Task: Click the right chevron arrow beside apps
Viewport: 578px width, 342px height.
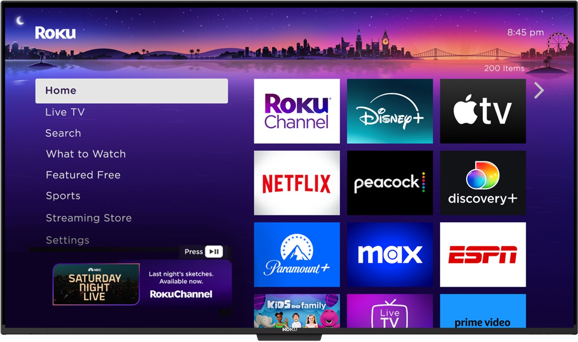Action: point(539,90)
